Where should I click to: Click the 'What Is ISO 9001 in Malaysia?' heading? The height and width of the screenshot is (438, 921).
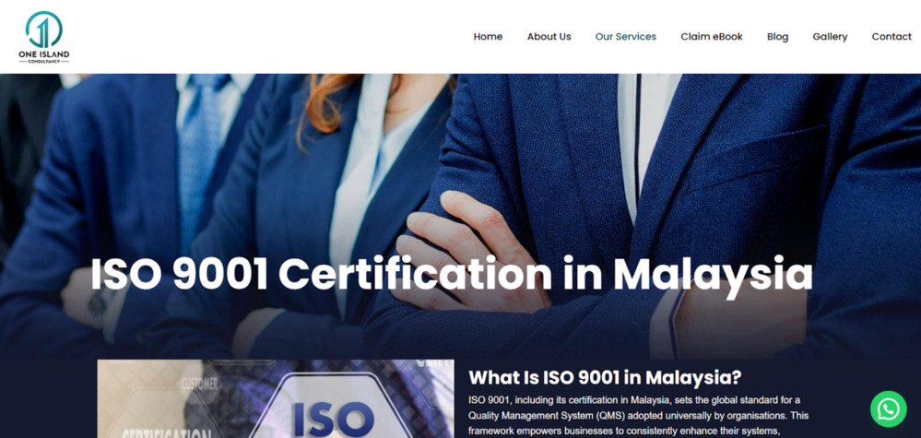[x=605, y=377]
